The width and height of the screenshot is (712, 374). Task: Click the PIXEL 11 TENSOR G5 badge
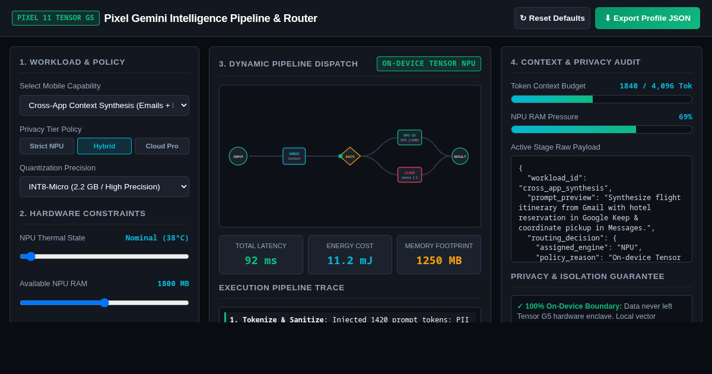pyautogui.click(x=56, y=18)
